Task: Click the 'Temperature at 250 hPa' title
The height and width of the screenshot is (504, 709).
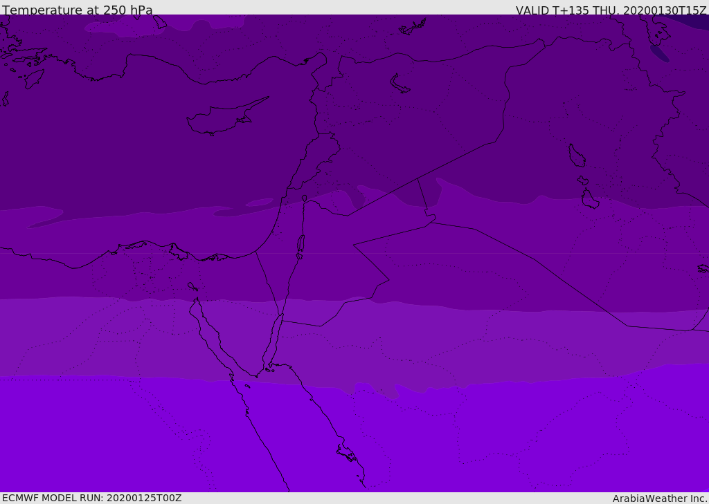Action: tap(78, 10)
